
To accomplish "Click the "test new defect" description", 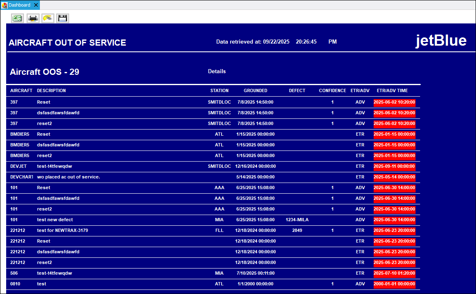I will (x=55, y=220).
